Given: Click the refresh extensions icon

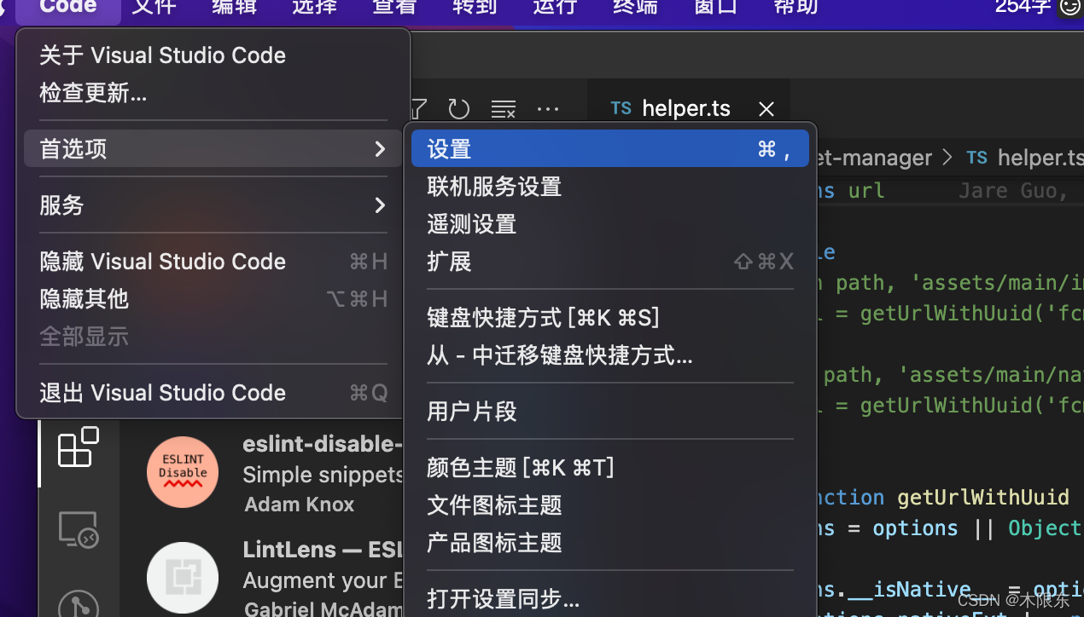Looking at the screenshot, I should [x=459, y=109].
